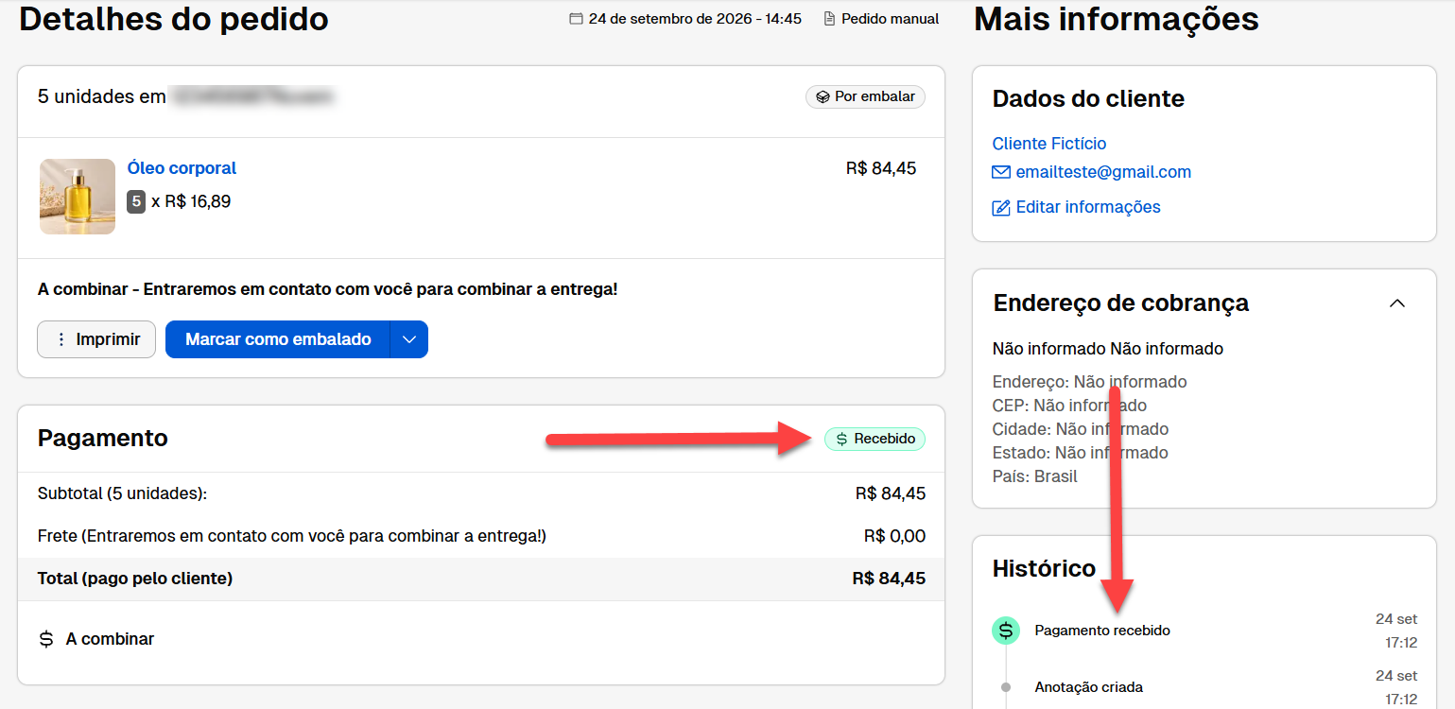Collapse the Endereço de cobrança section
Image resolution: width=1455 pixels, height=709 pixels.
point(1397,303)
